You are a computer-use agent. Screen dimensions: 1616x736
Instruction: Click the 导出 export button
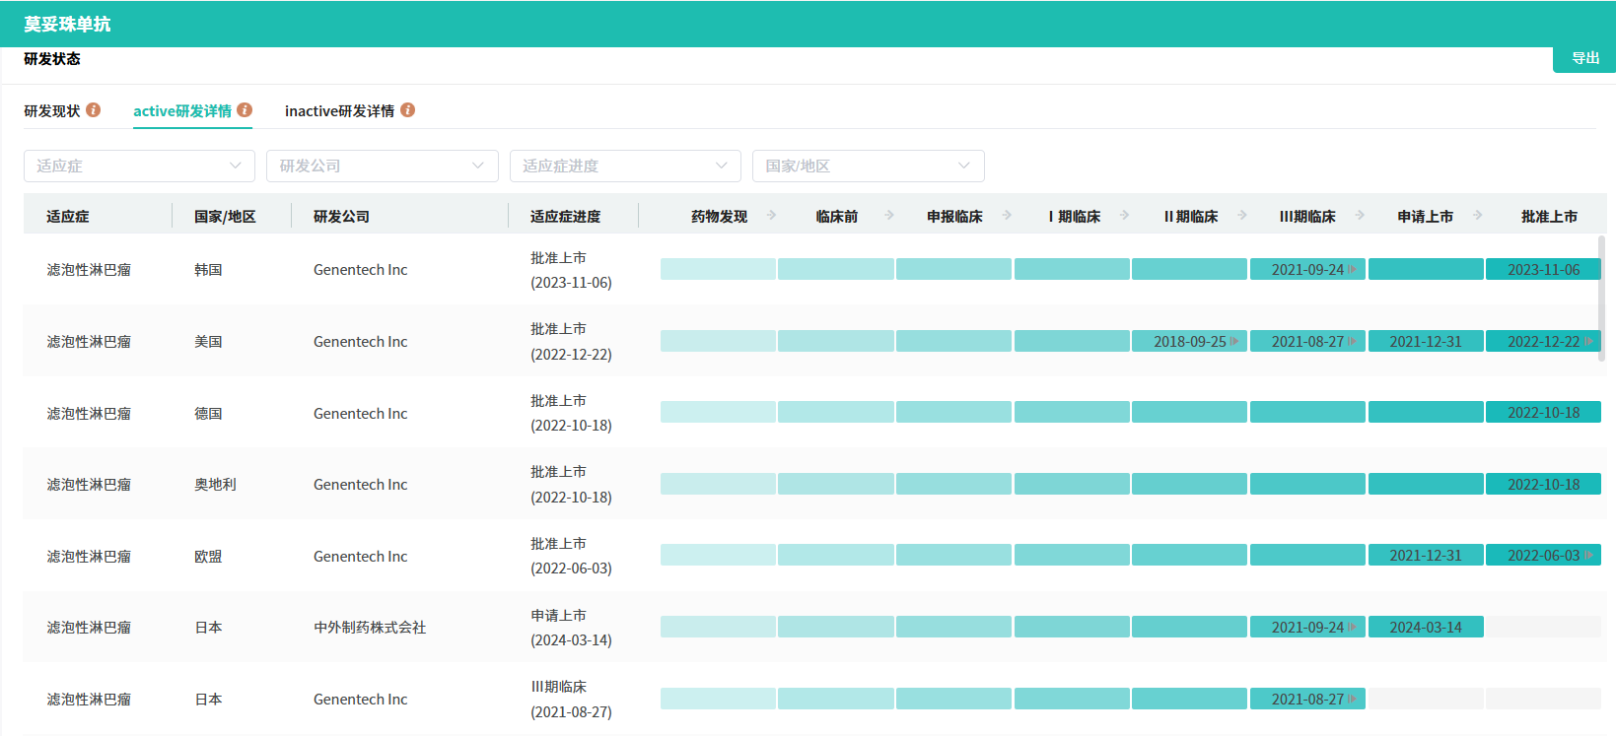[1585, 59]
